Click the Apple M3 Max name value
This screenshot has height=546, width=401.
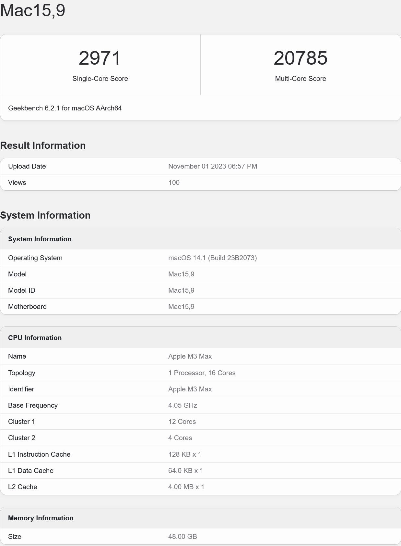point(190,356)
